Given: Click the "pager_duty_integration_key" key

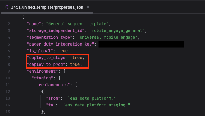Looking at the screenshot, I should pos(61,44).
